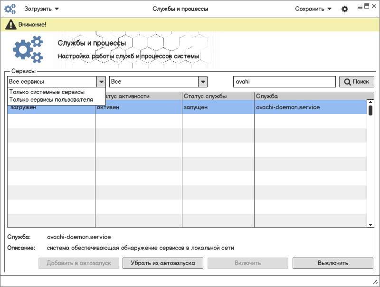Click the search field containing avahi

[x=284, y=82]
